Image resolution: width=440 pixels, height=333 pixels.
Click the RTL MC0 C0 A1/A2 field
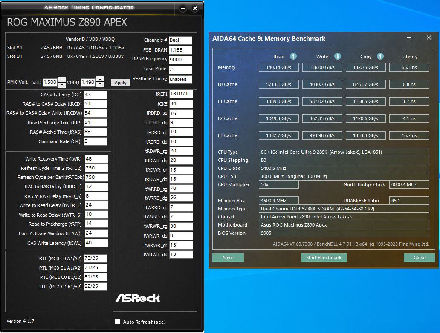tap(95, 258)
